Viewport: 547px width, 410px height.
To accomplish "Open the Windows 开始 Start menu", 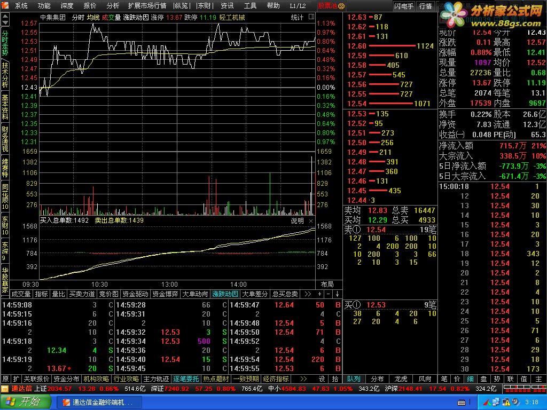I will [25, 402].
